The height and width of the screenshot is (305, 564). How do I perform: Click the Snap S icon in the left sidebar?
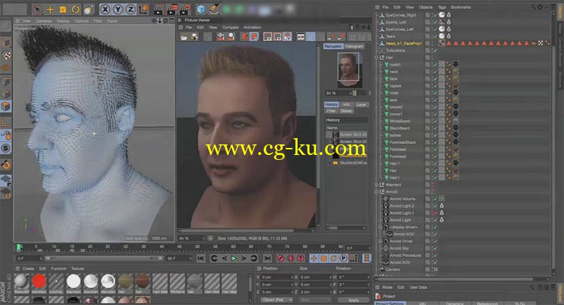6,148
